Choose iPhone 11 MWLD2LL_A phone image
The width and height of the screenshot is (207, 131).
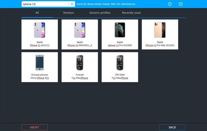[80, 30]
